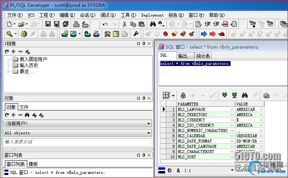The image size is (288, 178).
Task: Open the current user dropdown
Action: pyautogui.click(x=149, y=124)
